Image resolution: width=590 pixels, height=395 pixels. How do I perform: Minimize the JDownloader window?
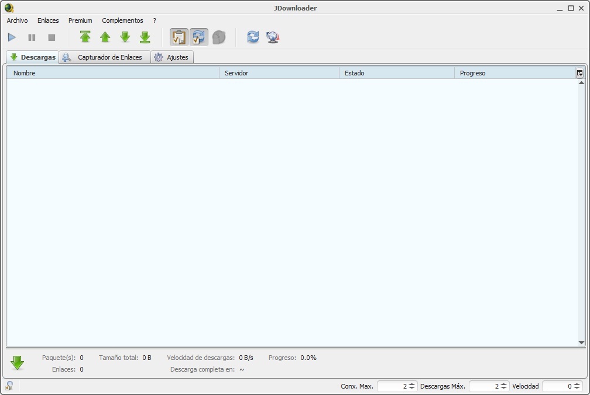(560, 8)
